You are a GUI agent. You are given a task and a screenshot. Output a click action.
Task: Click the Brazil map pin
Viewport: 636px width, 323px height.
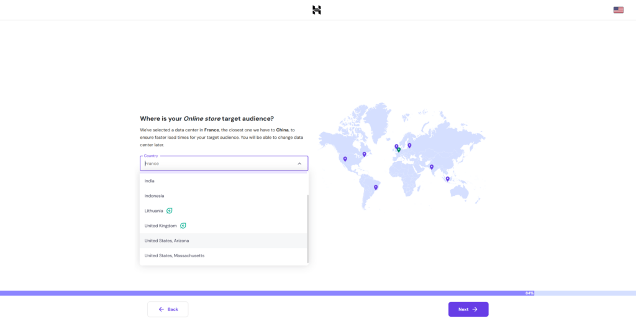(376, 187)
